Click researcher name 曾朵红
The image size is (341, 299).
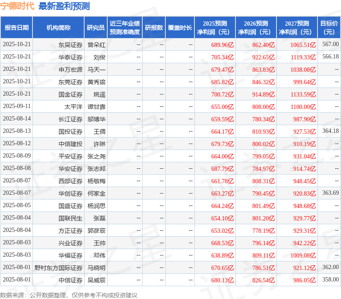point(97,45)
